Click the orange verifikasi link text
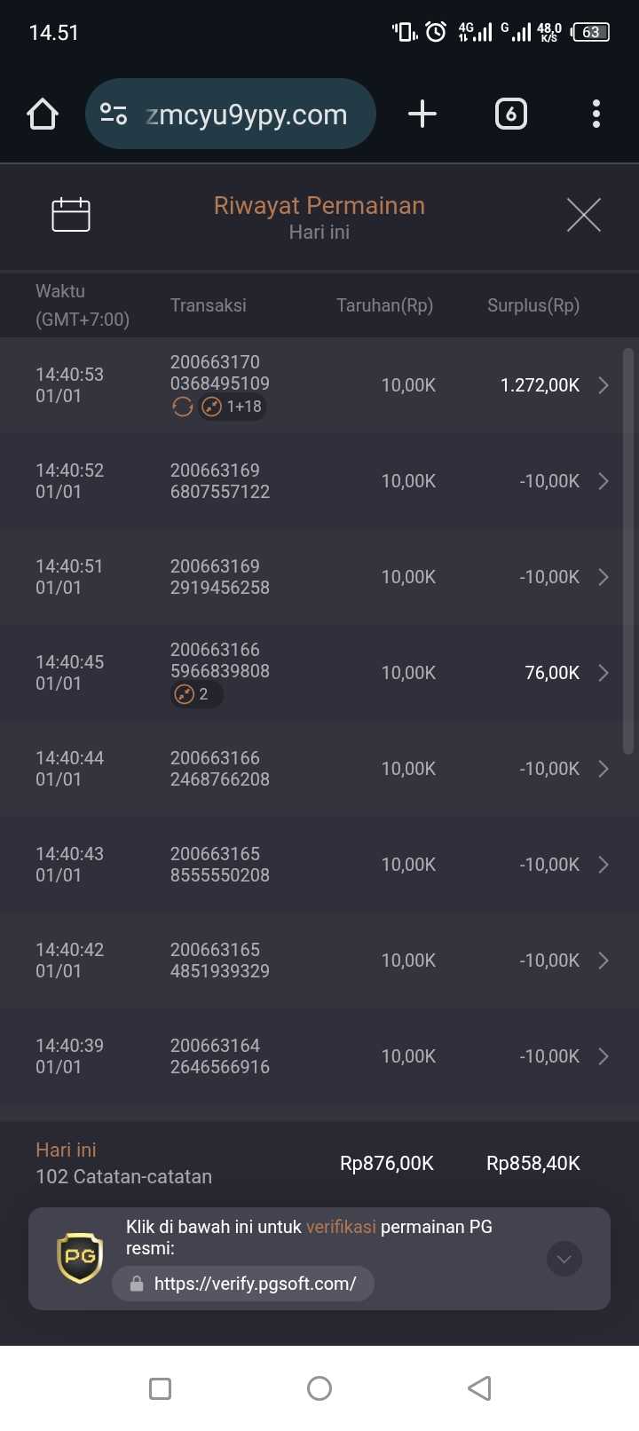Image resolution: width=639 pixels, height=1431 pixels. coord(341,1227)
